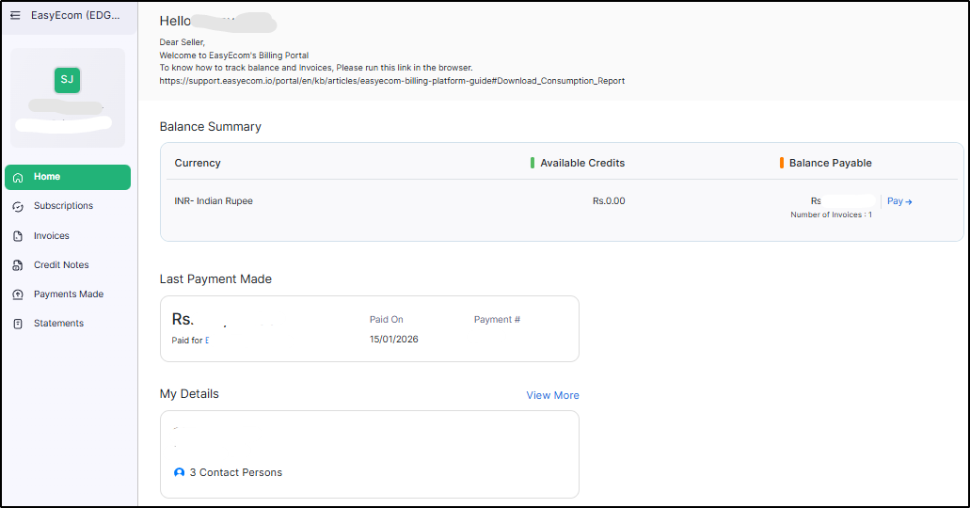Open the 3 Contact Persons entry

point(235,472)
